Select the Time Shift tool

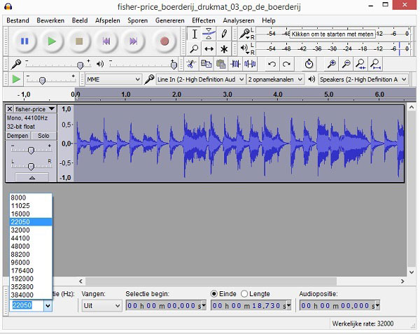209,49
